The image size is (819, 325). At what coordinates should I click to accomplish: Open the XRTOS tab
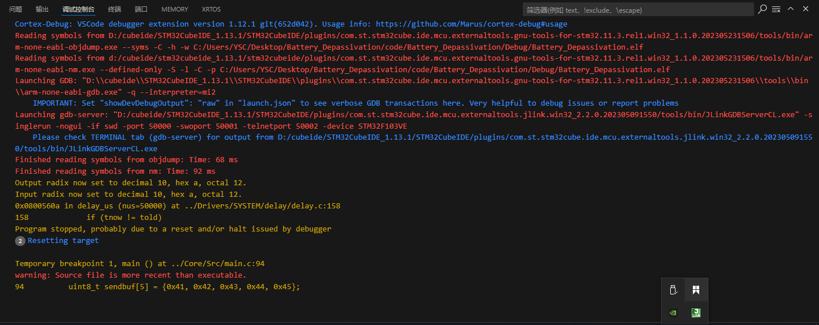(x=211, y=9)
